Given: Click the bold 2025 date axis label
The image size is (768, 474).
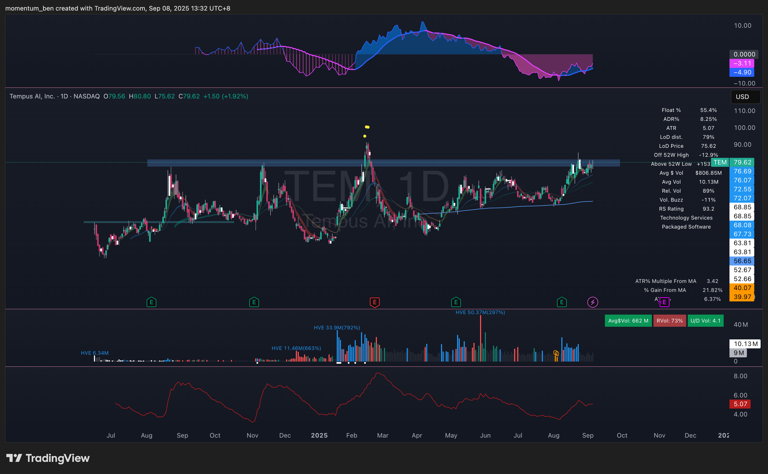Looking at the screenshot, I should (319, 435).
